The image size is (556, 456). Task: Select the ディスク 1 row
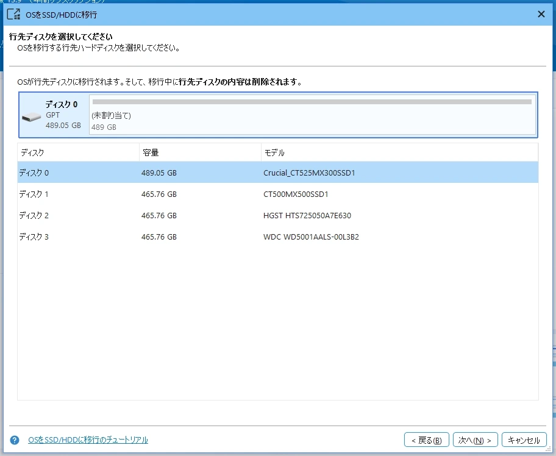click(x=277, y=194)
